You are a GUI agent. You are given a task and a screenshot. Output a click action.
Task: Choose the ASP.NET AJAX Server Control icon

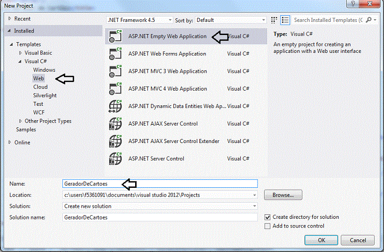(115, 124)
